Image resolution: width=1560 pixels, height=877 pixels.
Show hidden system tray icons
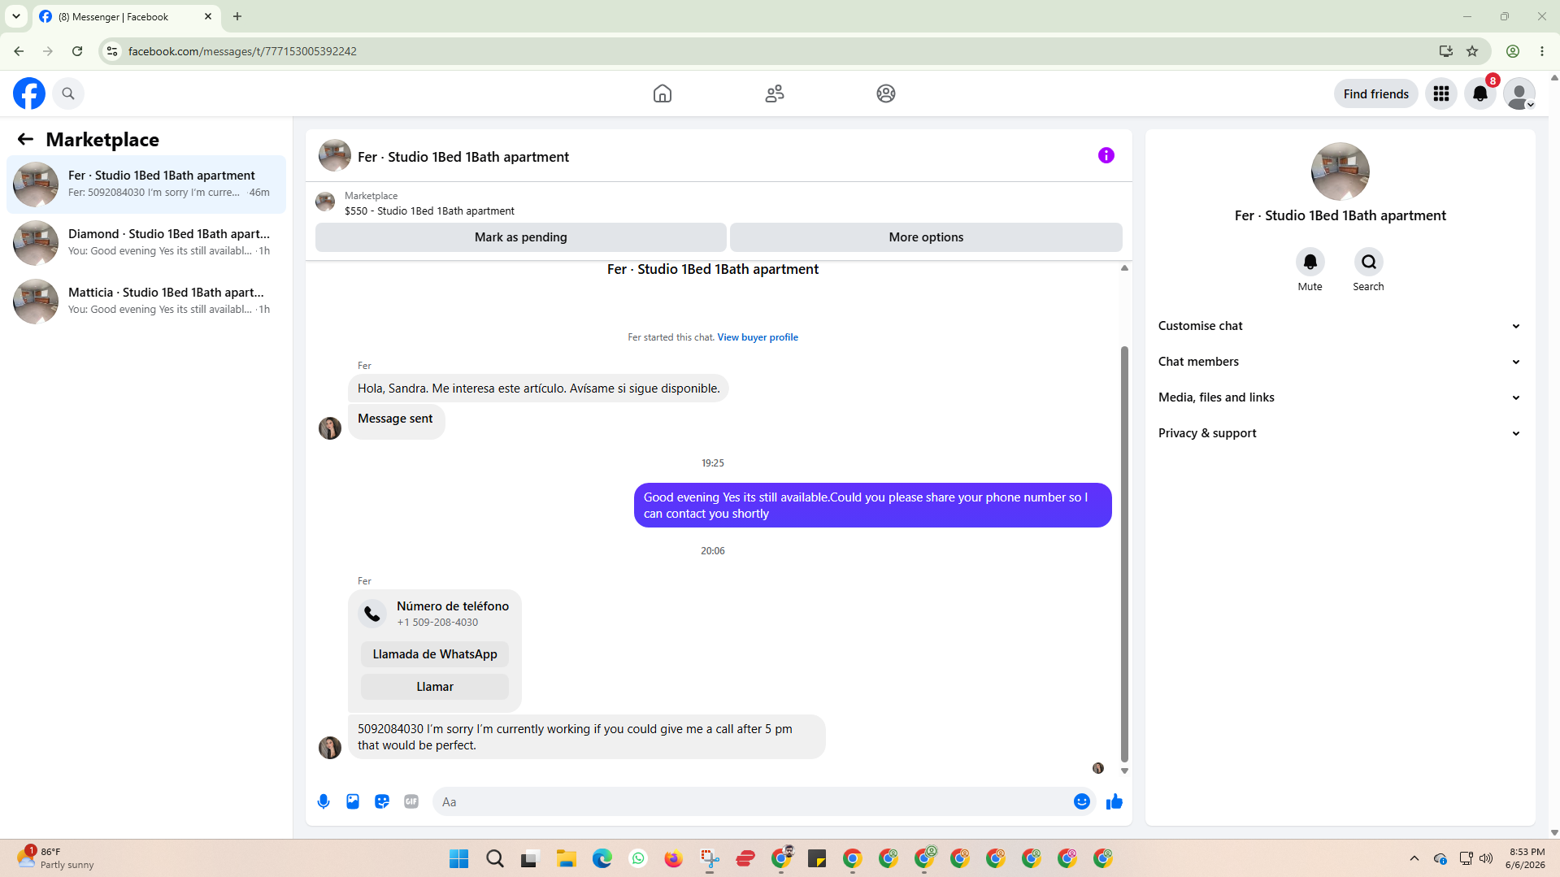click(x=1414, y=858)
